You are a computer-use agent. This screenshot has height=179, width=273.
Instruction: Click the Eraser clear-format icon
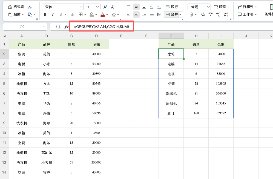[114, 15]
